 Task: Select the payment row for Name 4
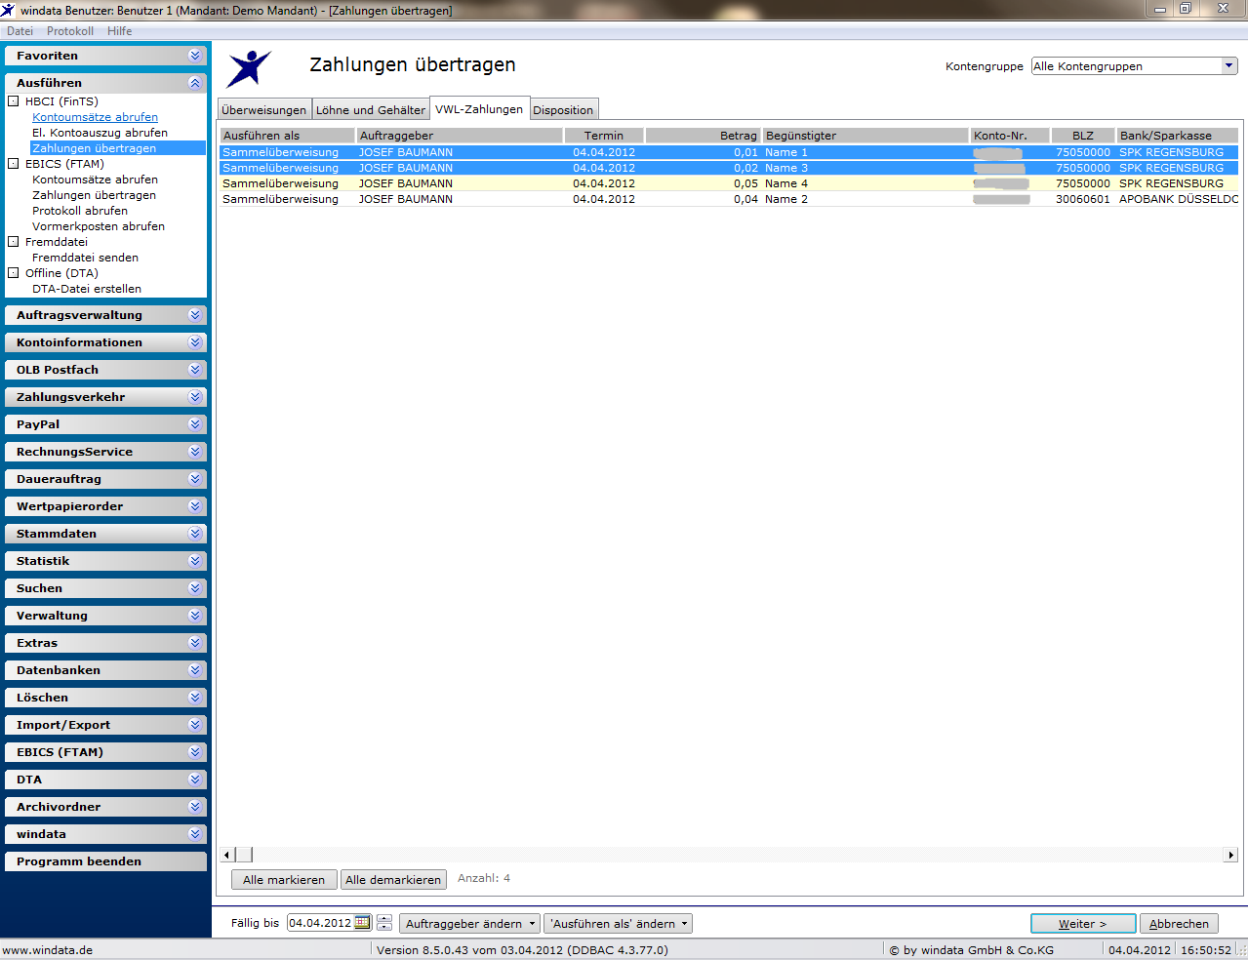click(729, 183)
